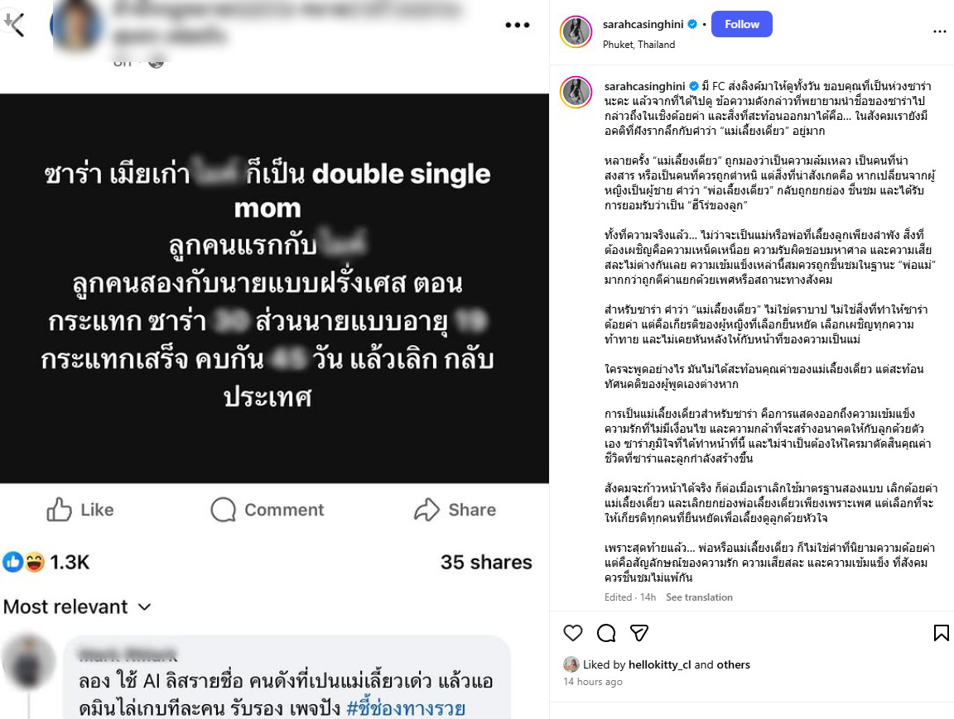Open Instagram comments with the speech bubble icon
Viewport: 954px width, 719px height.
coord(606,633)
